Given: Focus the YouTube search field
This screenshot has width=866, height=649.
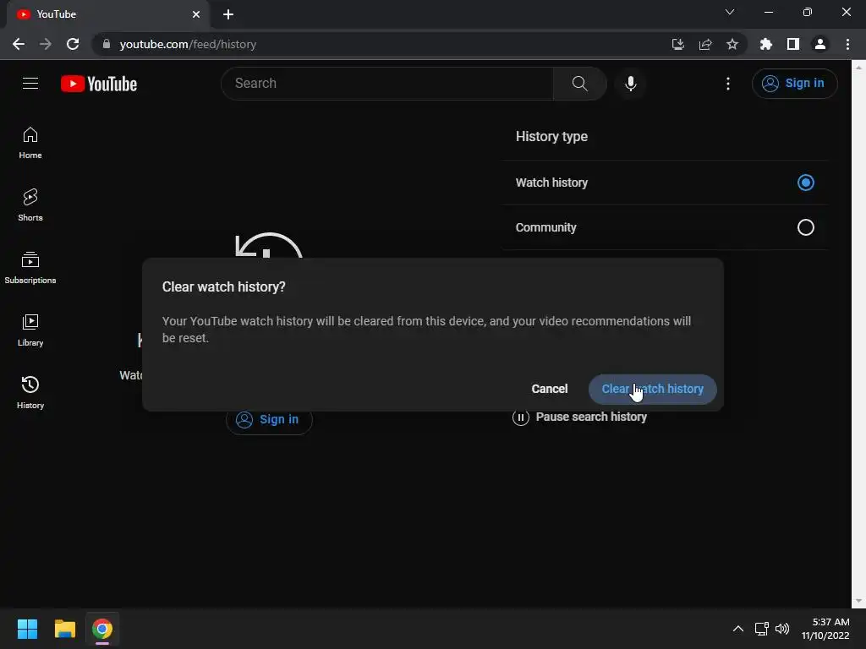Looking at the screenshot, I should (x=387, y=84).
